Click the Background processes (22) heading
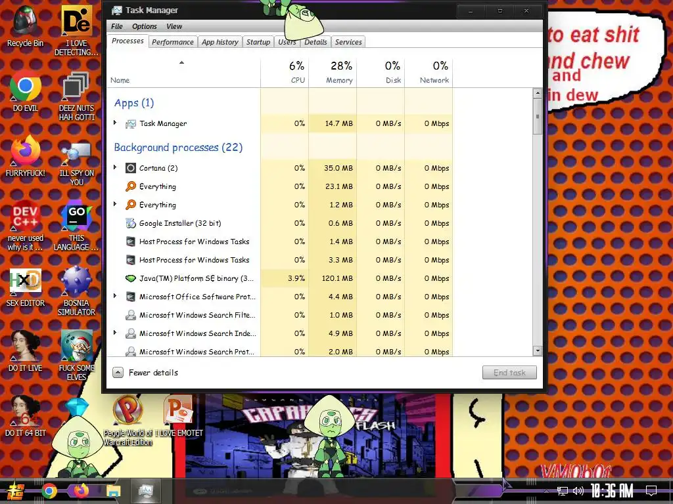The image size is (673, 504). tap(178, 148)
